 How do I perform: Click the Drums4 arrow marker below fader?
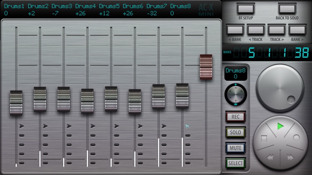pyautogui.click(x=93, y=126)
